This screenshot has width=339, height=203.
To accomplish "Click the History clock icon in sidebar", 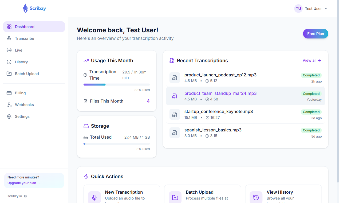I will 9,62.
